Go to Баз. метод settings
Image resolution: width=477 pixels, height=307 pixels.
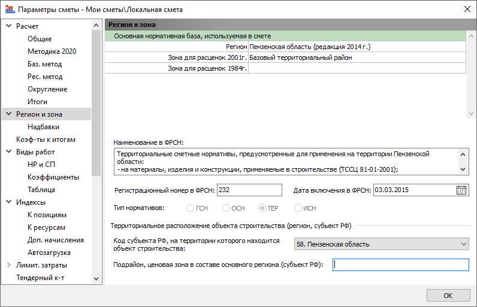pos(45,64)
